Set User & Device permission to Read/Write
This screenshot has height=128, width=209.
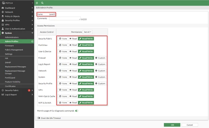click(86, 51)
